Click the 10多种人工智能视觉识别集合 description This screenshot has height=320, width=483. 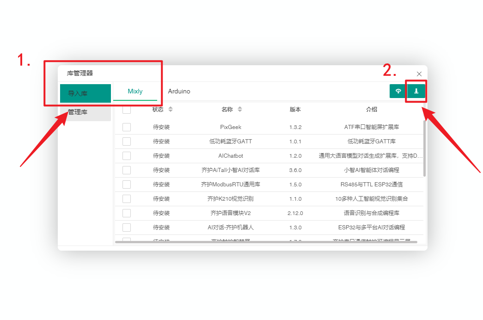coord(372,199)
